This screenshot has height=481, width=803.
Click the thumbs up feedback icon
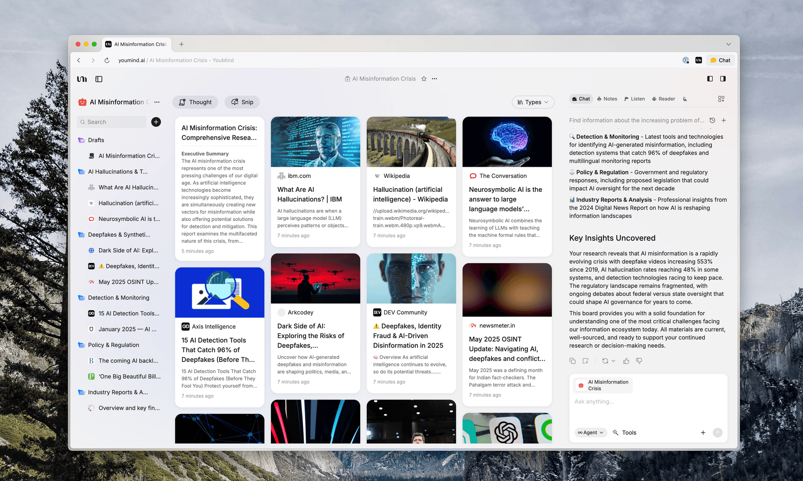click(x=626, y=361)
